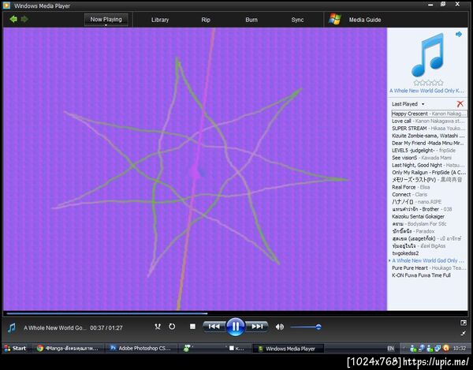Switch to Chrome 4Manga taskbar window

pos(68,348)
